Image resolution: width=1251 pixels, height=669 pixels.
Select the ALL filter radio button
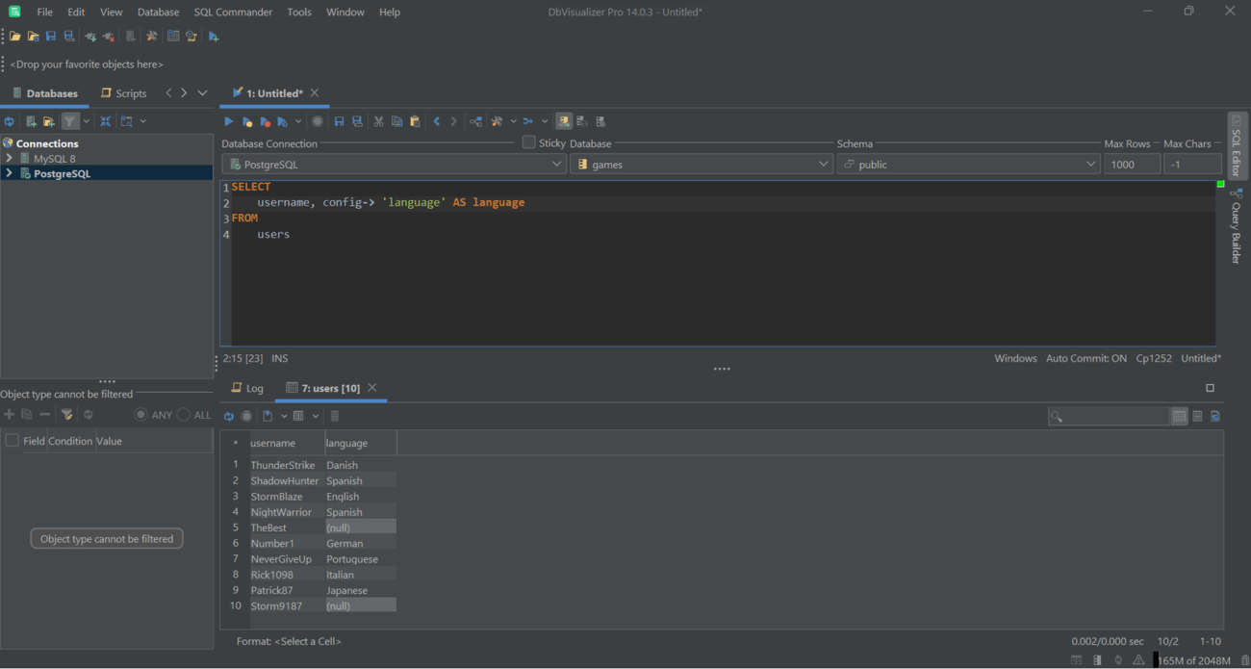click(x=183, y=414)
